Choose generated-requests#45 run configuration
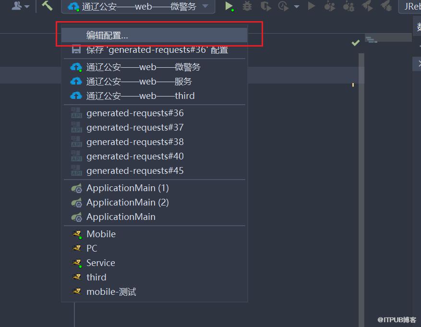Viewport: 421px width, 327px height. (x=155, y=171)
